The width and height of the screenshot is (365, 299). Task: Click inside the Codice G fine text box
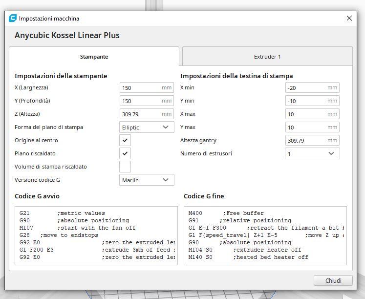point(265,235)
